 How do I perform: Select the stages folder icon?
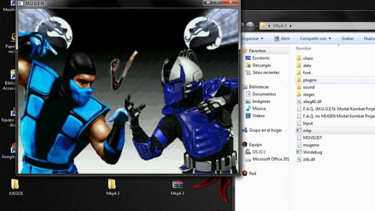click(x=299, y=94)
